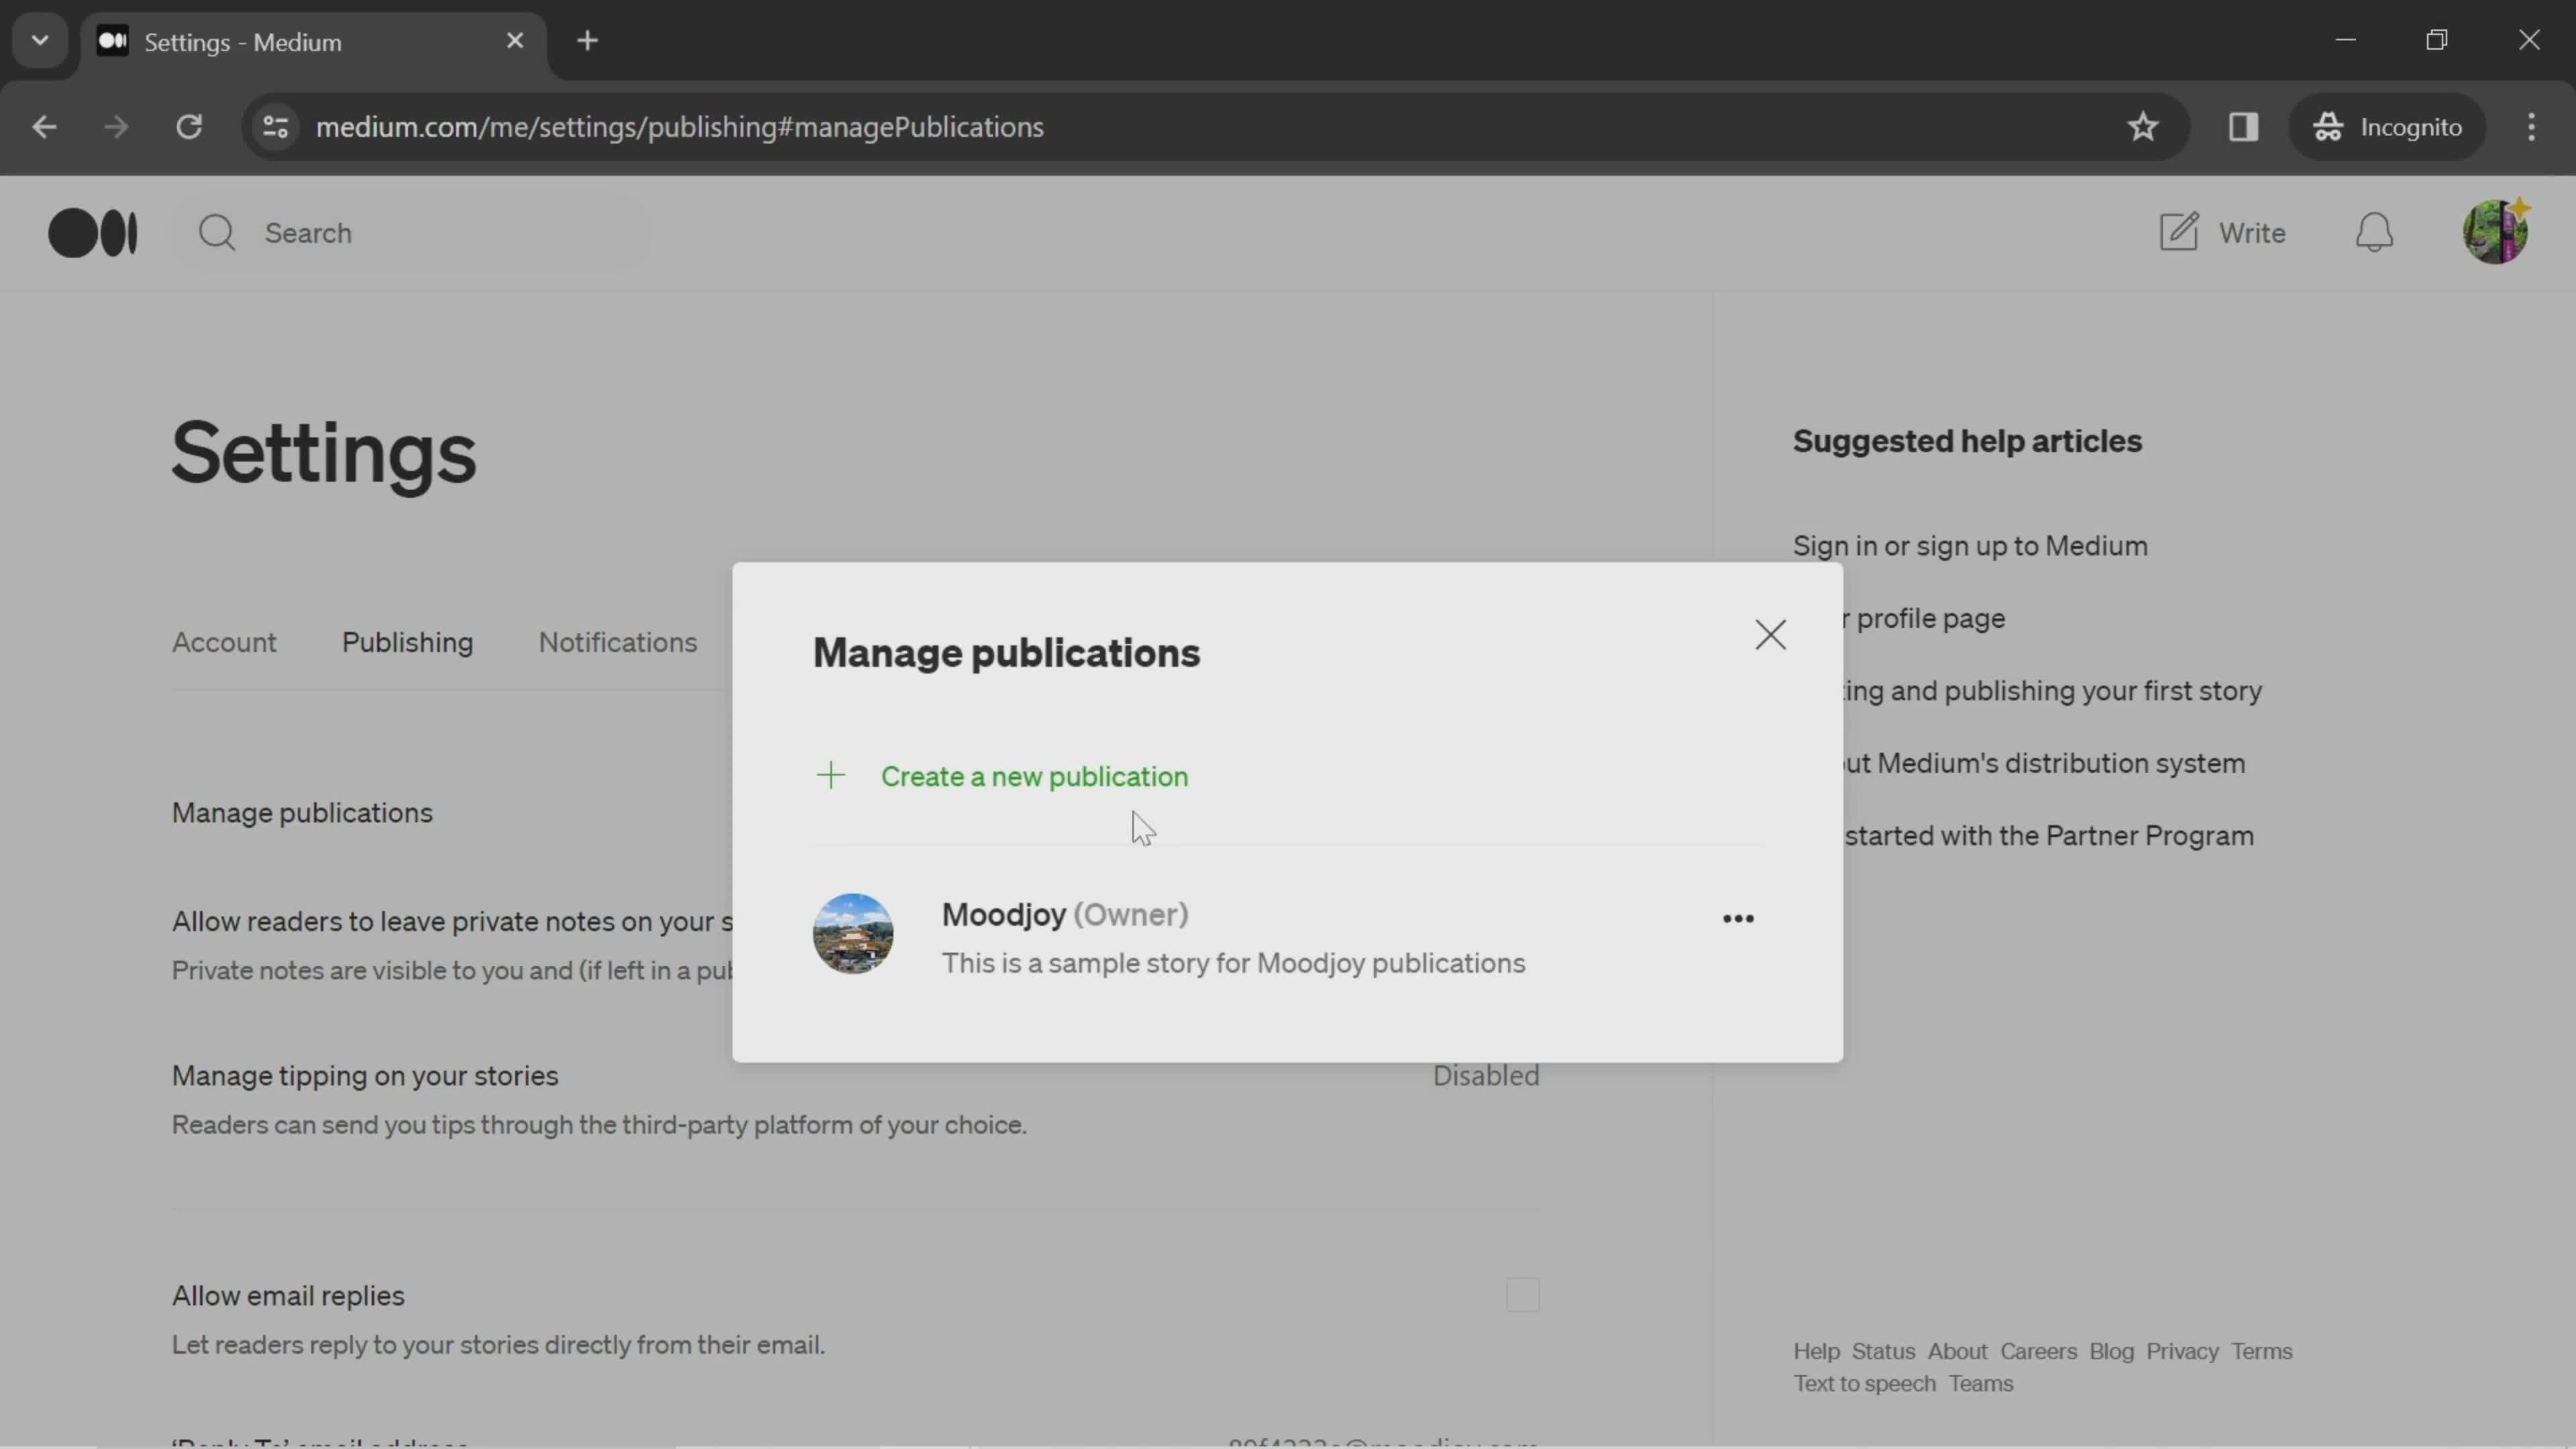Viewport: 2576px width, 1449px height.
Task: Click the Write compose icon
Action: pyautogui.click(x=2178, y=230)
